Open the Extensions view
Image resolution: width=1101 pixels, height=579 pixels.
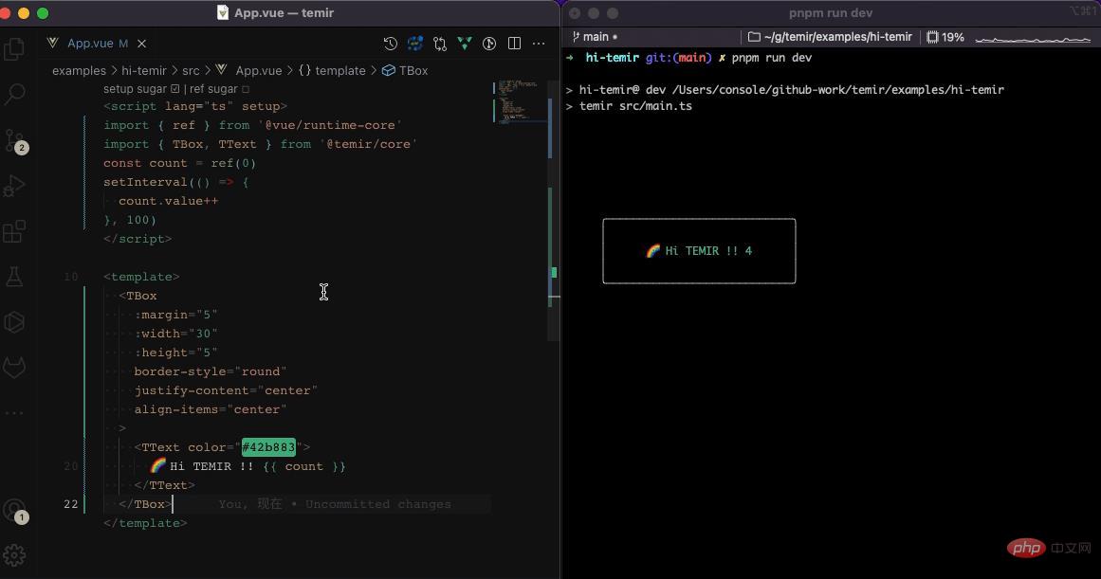[x=14, y=231]
